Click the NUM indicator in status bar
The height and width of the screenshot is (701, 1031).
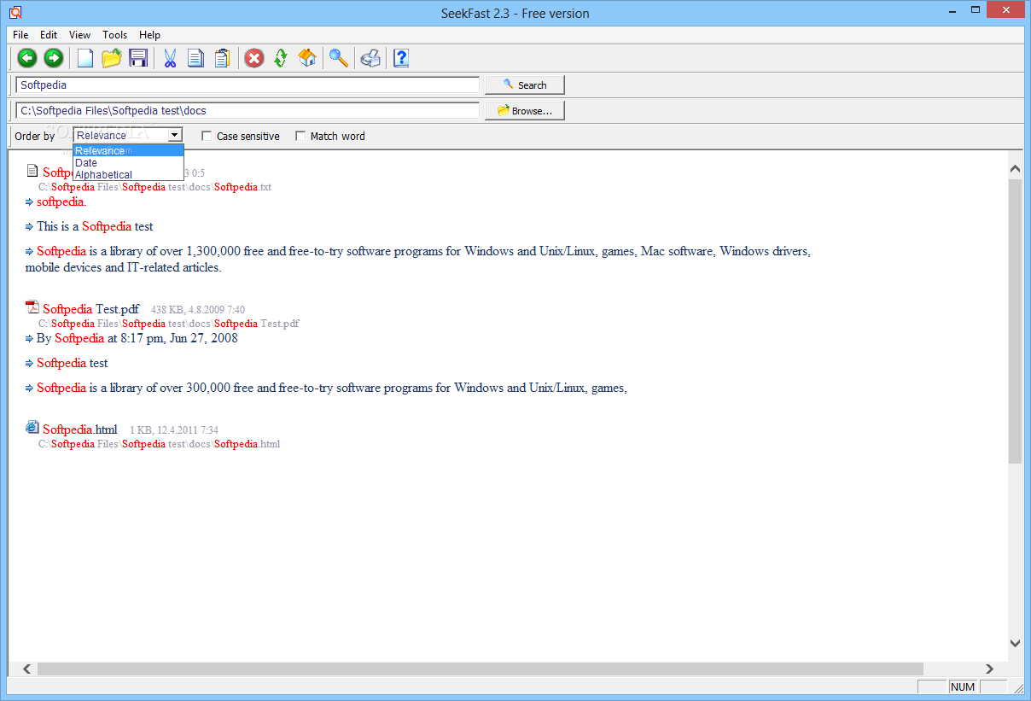(963, 687)
